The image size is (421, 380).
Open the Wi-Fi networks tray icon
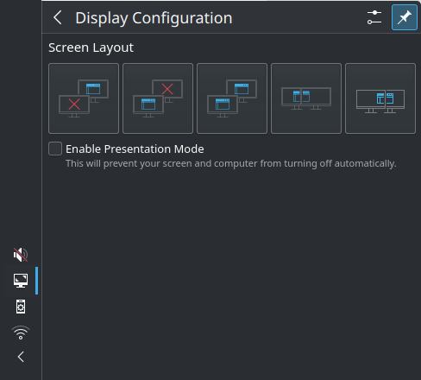coord(21,332)
